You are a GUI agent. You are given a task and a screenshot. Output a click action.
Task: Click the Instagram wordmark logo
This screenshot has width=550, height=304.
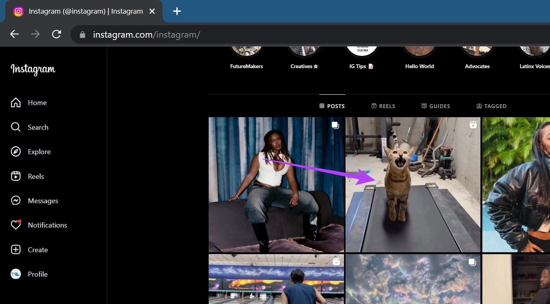click(33, 70)
